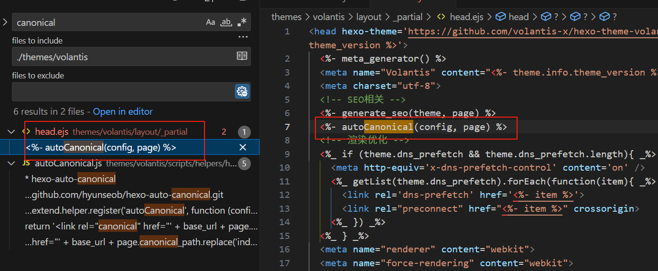Toggle Match Case in search box
The image size is (658, 271).
[x=210, y=22]
